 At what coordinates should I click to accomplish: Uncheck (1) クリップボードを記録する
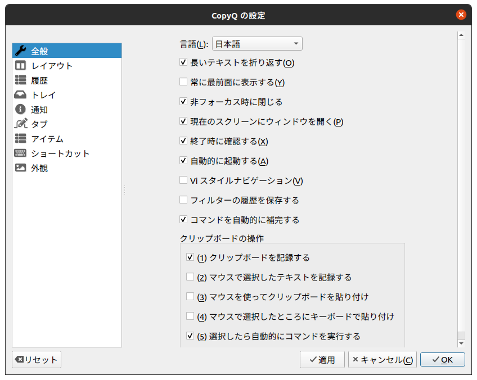(190, 257)
